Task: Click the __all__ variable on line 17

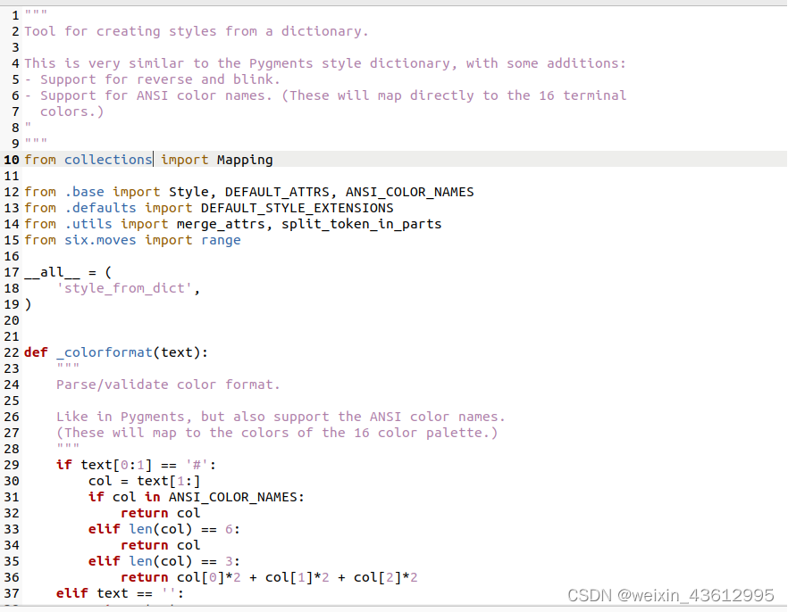Action: coord(51,272)
